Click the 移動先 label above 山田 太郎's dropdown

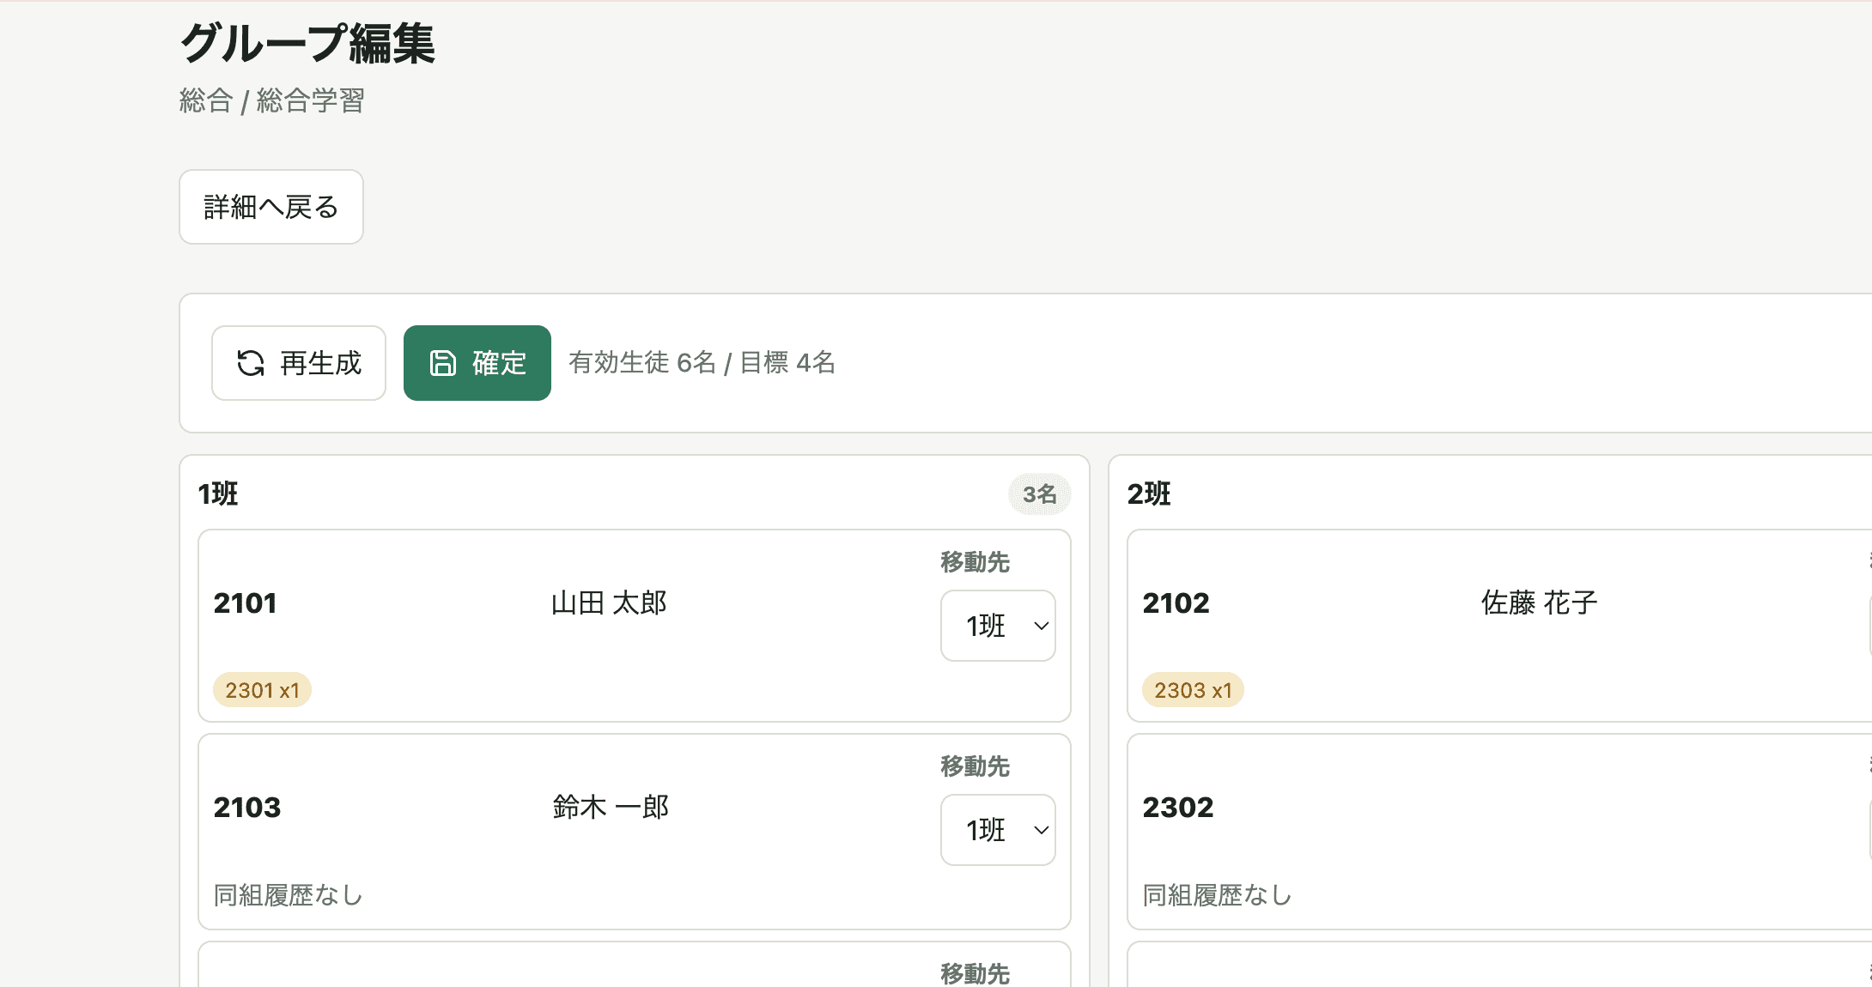tap(975, 562)
